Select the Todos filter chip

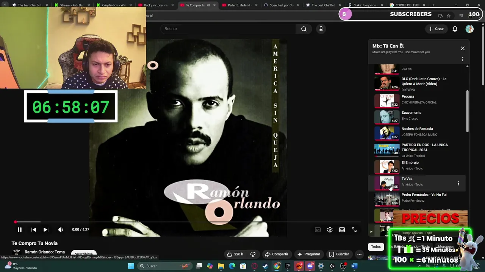(x=376, y=247)
